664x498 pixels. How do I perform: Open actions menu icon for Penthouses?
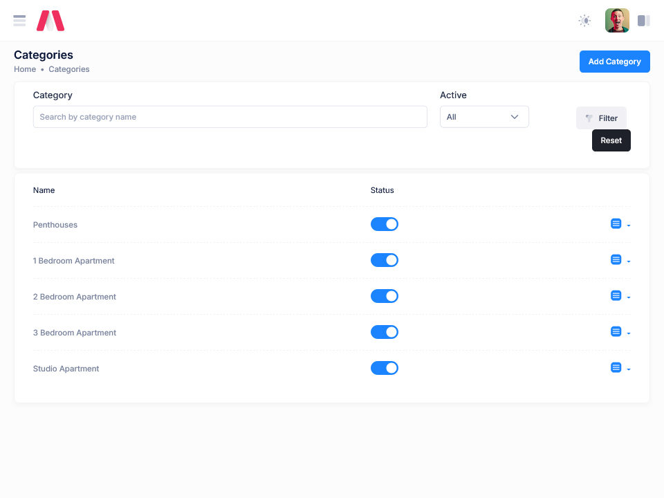[x=616, y=224]
